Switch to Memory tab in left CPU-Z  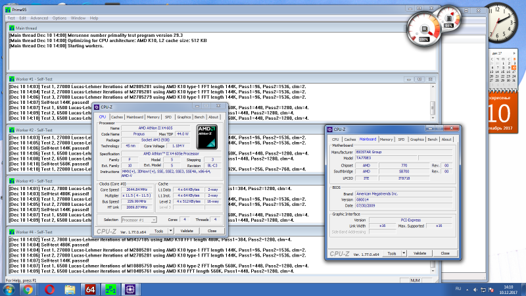point(153,117)
